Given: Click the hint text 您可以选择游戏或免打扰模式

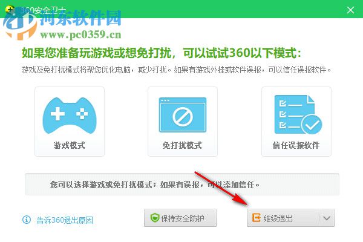Looking at the screenshot, I should click(x=155, y=185).
